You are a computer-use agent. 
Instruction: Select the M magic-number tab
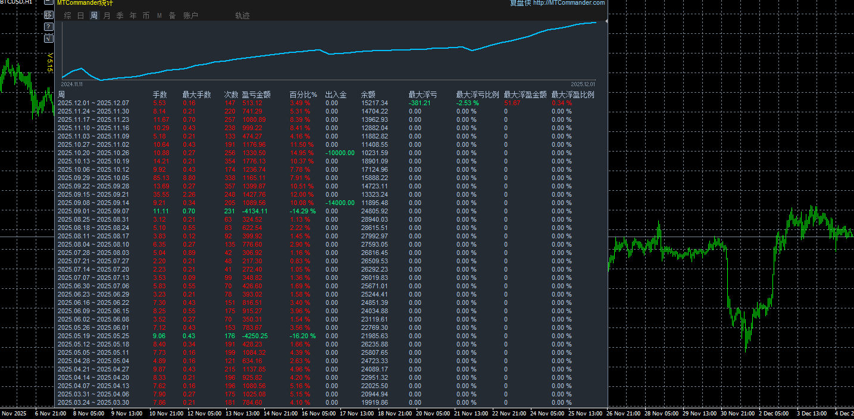(x=159, y=16)
